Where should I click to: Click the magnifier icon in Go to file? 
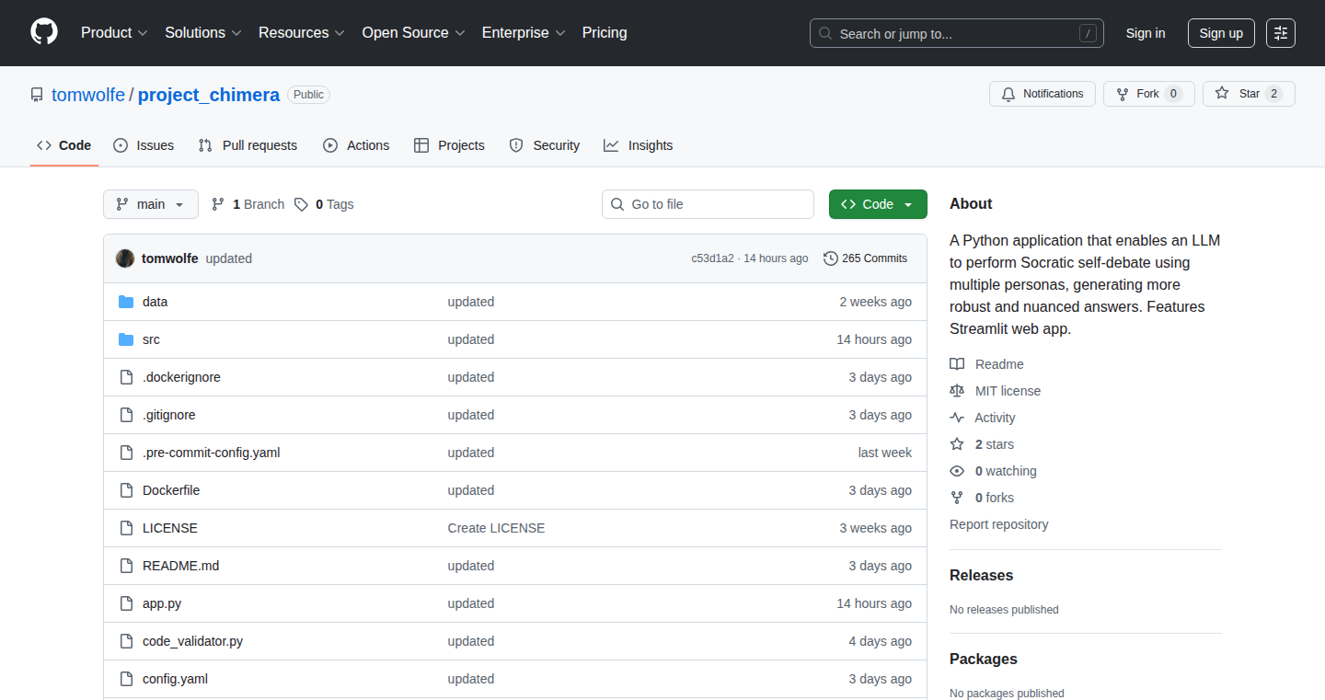tap(617, 204)
